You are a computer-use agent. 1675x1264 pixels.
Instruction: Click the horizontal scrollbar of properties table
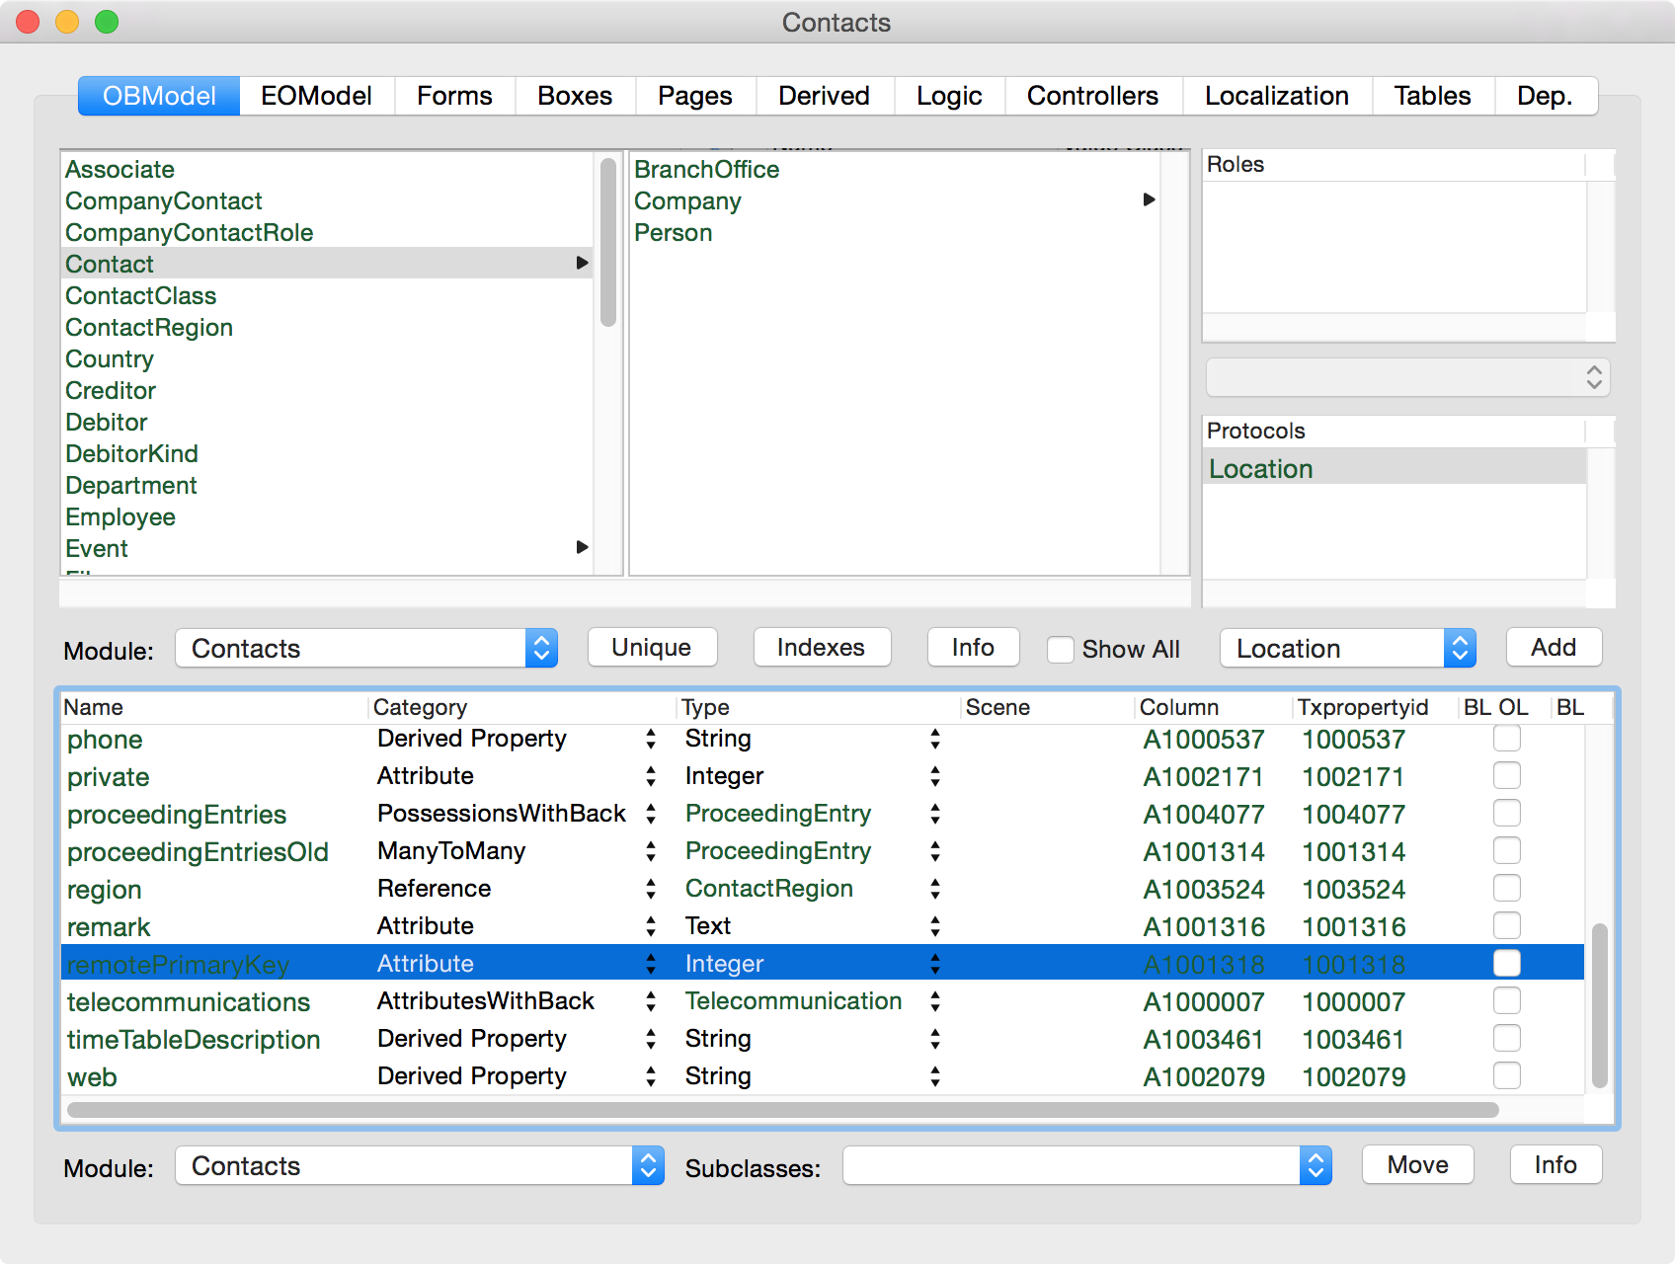click(x=782, y=1110)
